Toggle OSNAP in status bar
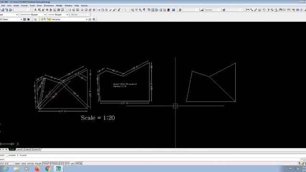This screenshot has height=172, width=306. click(x=46, y=163)
